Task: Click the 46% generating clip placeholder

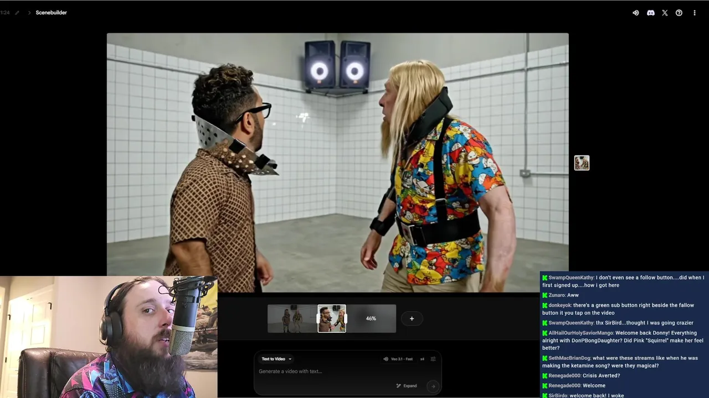Action: pyautogui.click(x=371, y=318)
